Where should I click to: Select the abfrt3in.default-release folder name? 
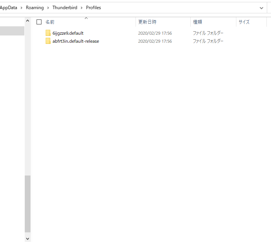76,41
